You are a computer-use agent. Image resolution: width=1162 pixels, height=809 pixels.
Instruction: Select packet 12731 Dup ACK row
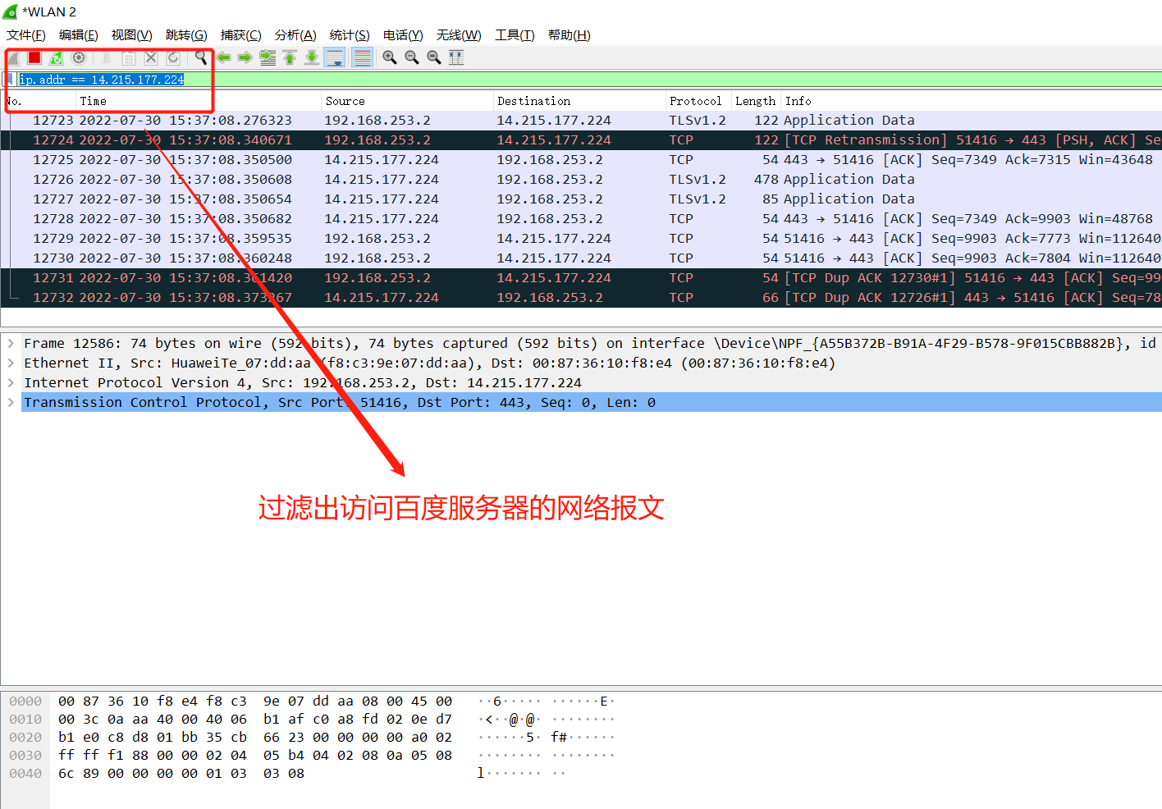coord(581,278)
